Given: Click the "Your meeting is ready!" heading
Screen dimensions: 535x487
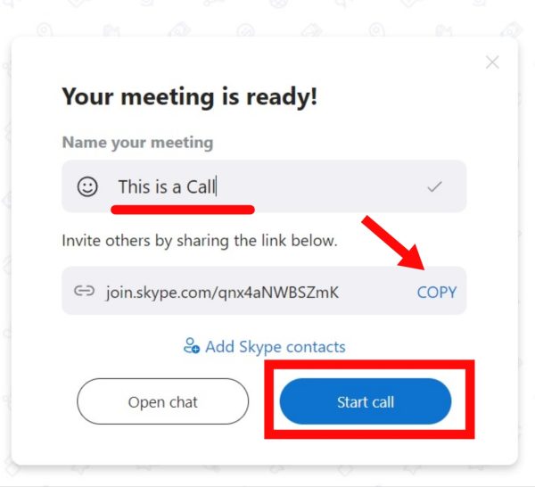Looking at the screenshot, I should (x=189, y=97).
